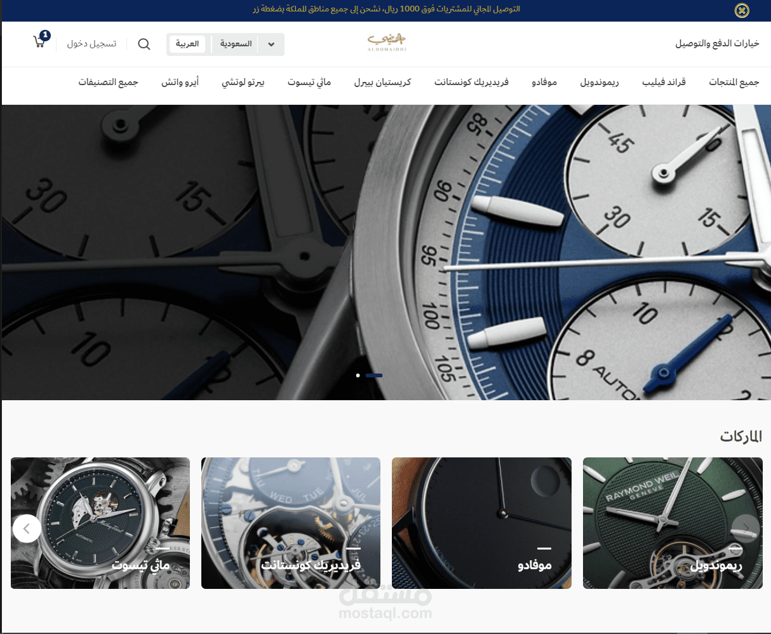The width and height of the screenshot is (771, 634).
Task: Open أيرو واتش menu item
Action: point(180,83)
